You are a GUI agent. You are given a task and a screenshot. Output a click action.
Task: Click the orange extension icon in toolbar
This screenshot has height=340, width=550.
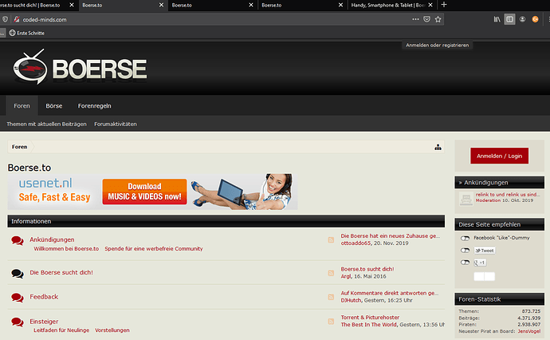(x=536, y=19)
